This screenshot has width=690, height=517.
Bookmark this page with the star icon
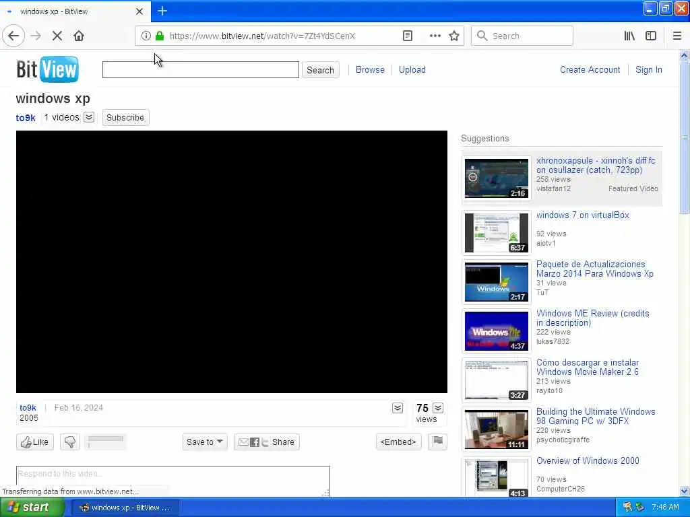pyautogui.click(x=454, y=36)
